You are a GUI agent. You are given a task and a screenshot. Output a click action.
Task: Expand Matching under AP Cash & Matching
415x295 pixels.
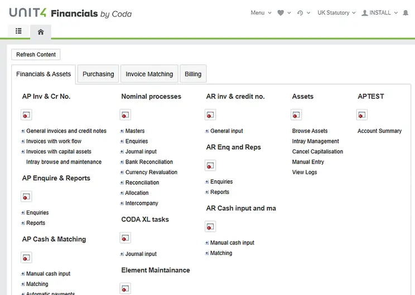[x=23, y=284]
